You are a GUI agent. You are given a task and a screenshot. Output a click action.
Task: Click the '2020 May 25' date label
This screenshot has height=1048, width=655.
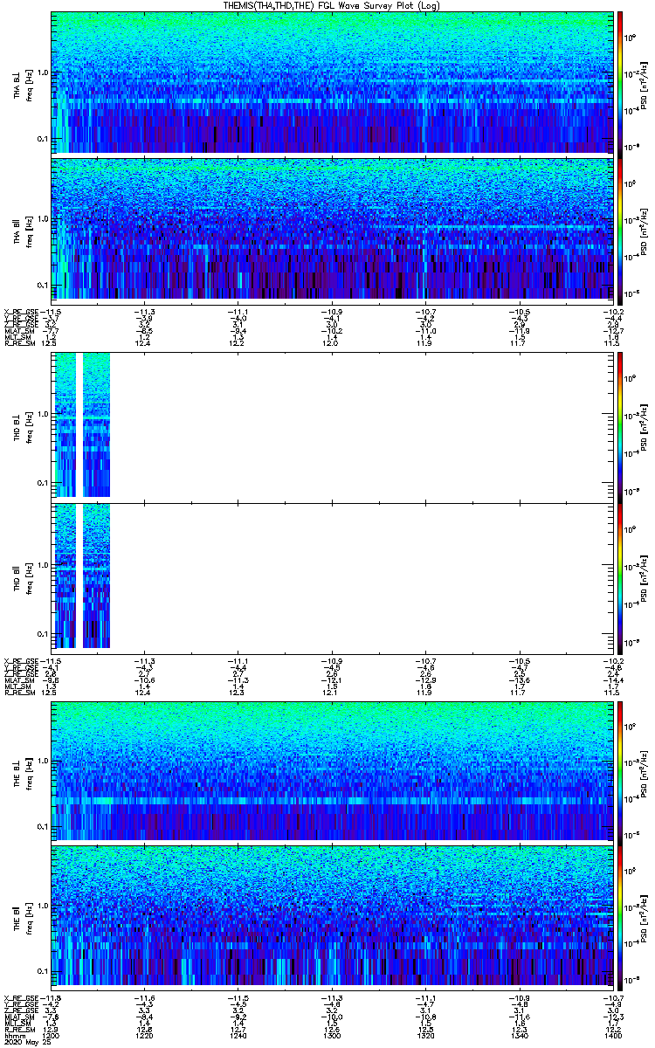(x=26, y=1043)
